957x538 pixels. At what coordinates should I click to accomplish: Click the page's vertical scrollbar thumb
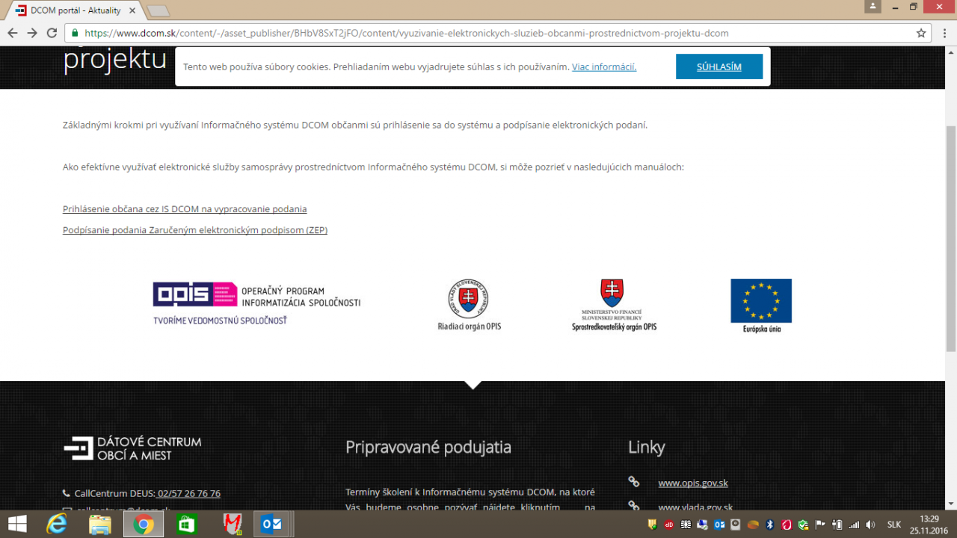[x=950, y=239]
